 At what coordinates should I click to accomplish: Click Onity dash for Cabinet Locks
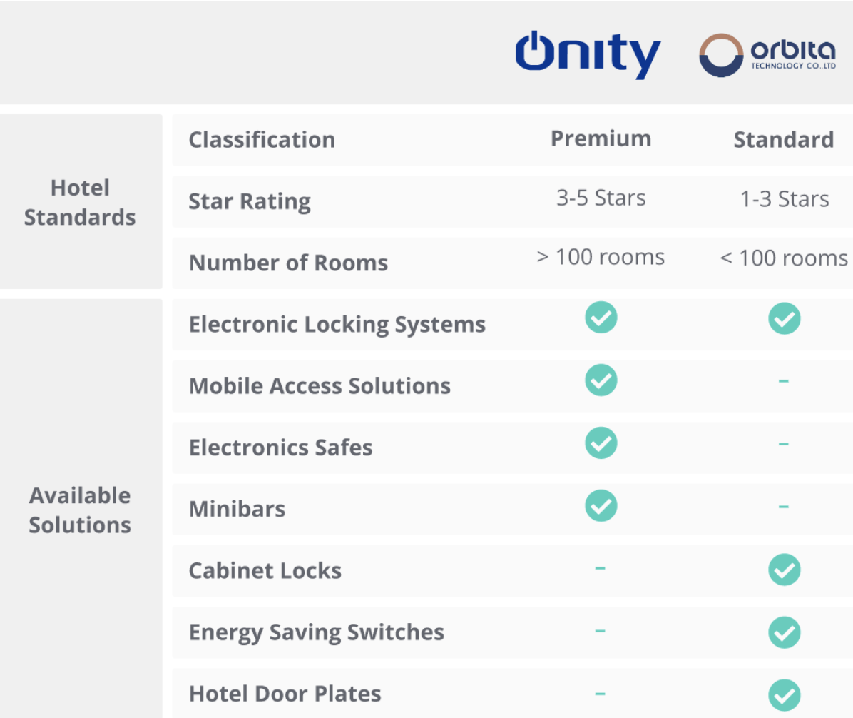[x=600, y=568]
